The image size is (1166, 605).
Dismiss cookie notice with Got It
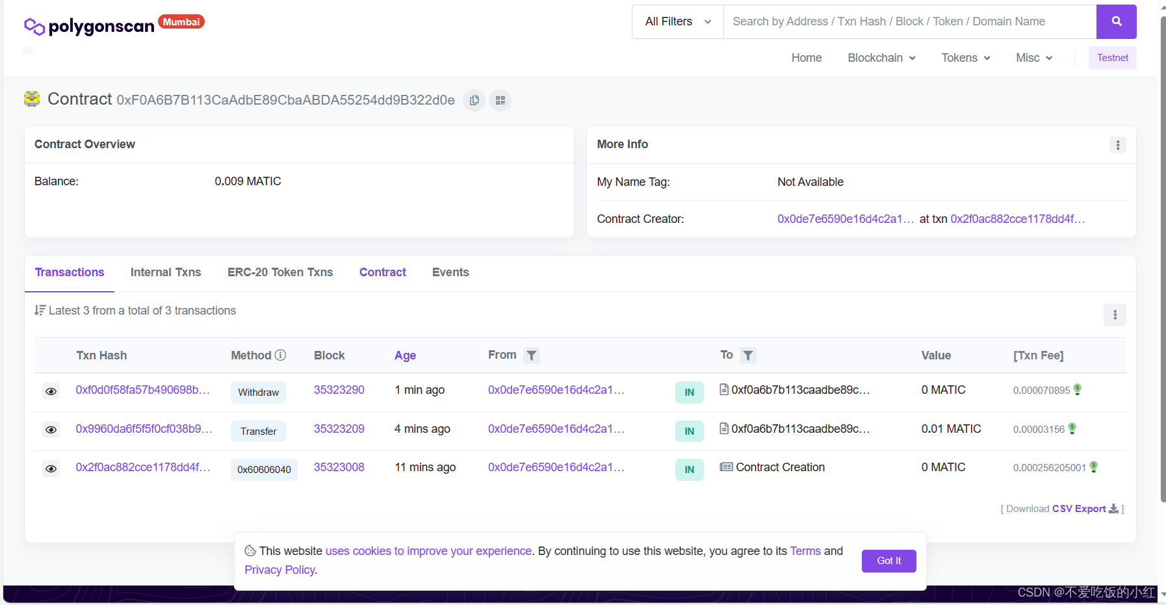pyautogui.click(x=888, y=561)
